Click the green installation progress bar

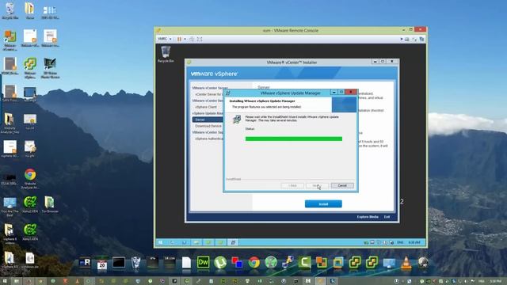(294, 139)
